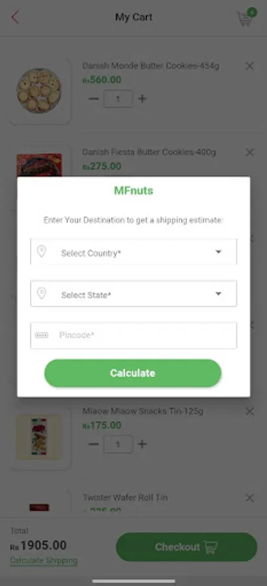Click the location pin beside Select State
The width and height of the screenshot is (267, 586).
tap(42, 294)
